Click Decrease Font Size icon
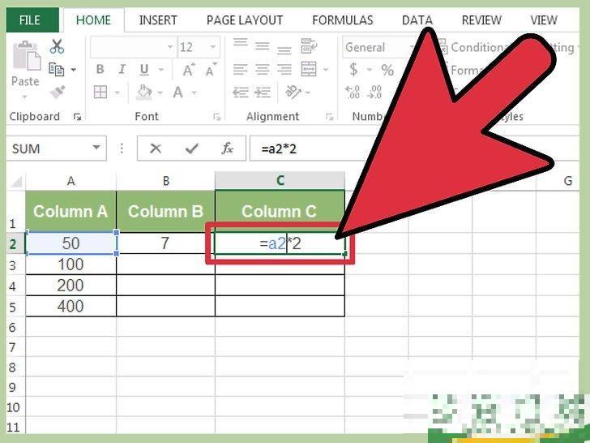The image size is (590, 443). coord(211,70)
